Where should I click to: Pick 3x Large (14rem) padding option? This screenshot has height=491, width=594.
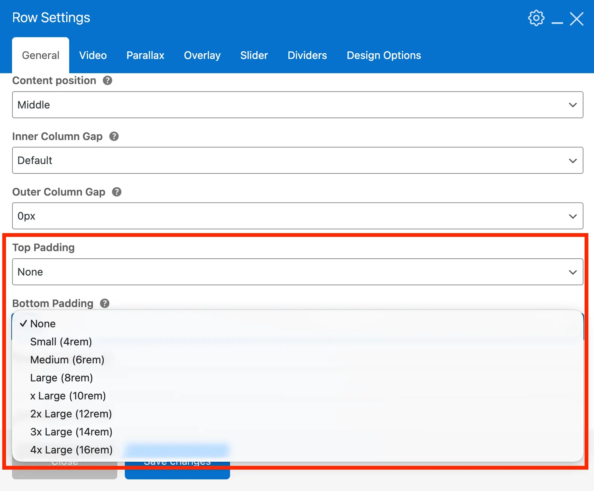pos(71,432)
